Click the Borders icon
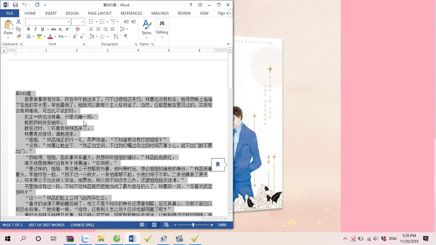This screenshot has width=436, height=245. pyautogui.click(x=102, y=36)
